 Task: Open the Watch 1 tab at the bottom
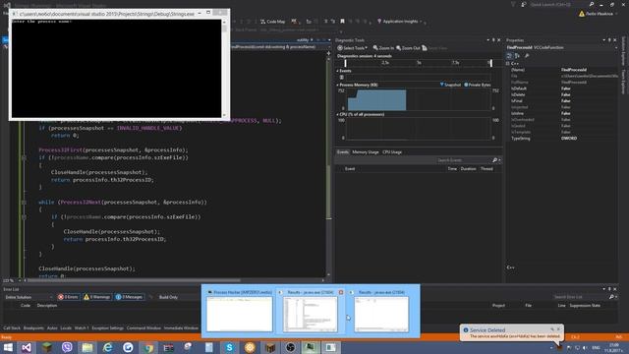click(x=82, y=327)
